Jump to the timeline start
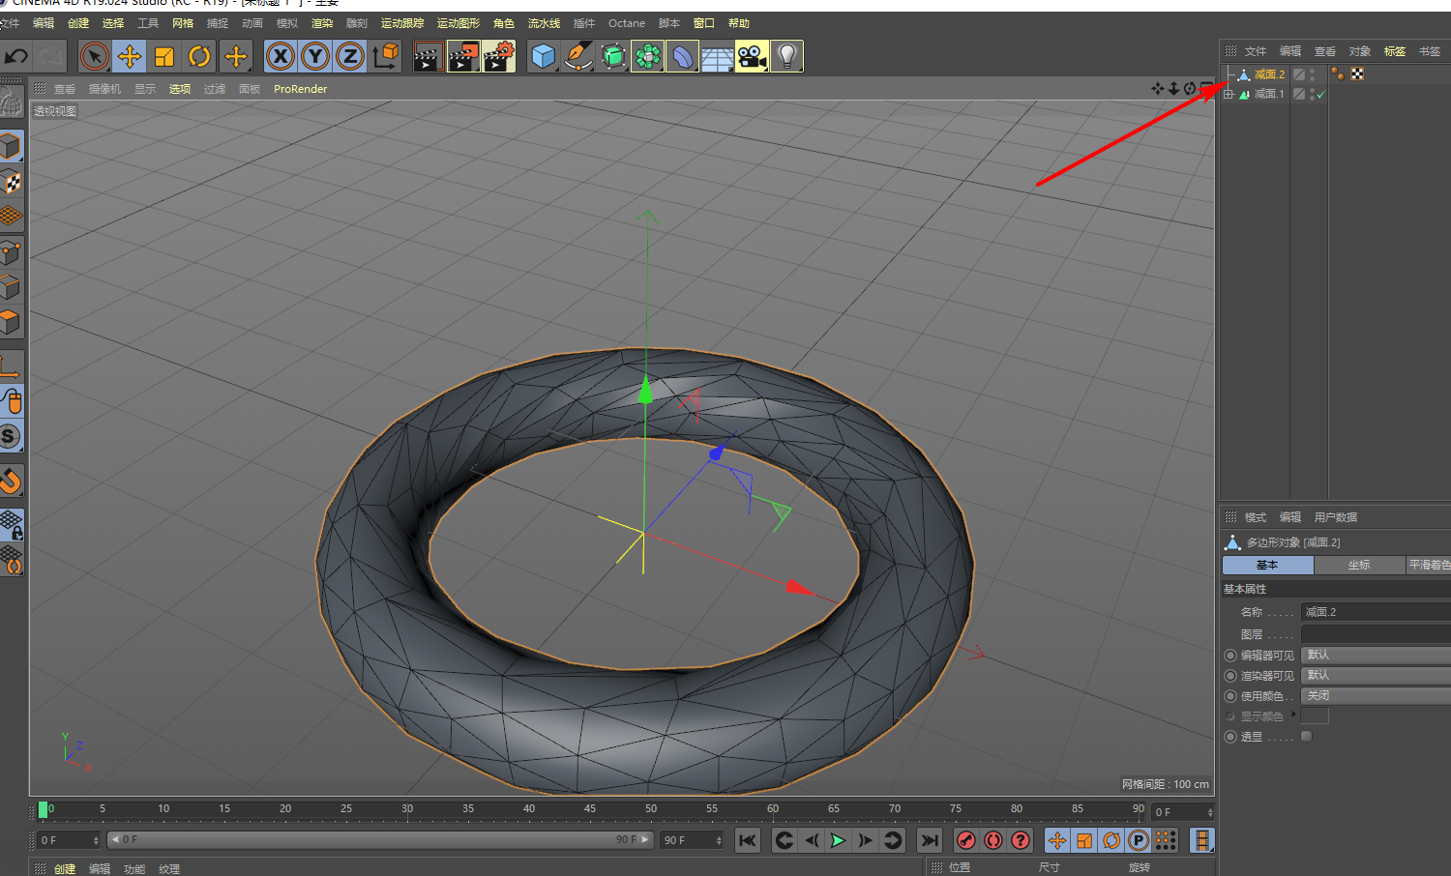1451x876 pixels. pyautogui.click(x=748, y=840)
